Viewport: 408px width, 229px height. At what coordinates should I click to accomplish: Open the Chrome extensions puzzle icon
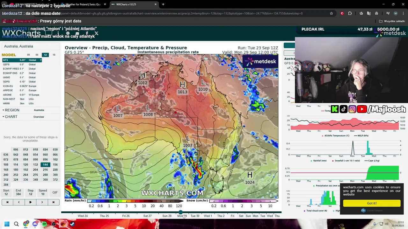point(350,13)
